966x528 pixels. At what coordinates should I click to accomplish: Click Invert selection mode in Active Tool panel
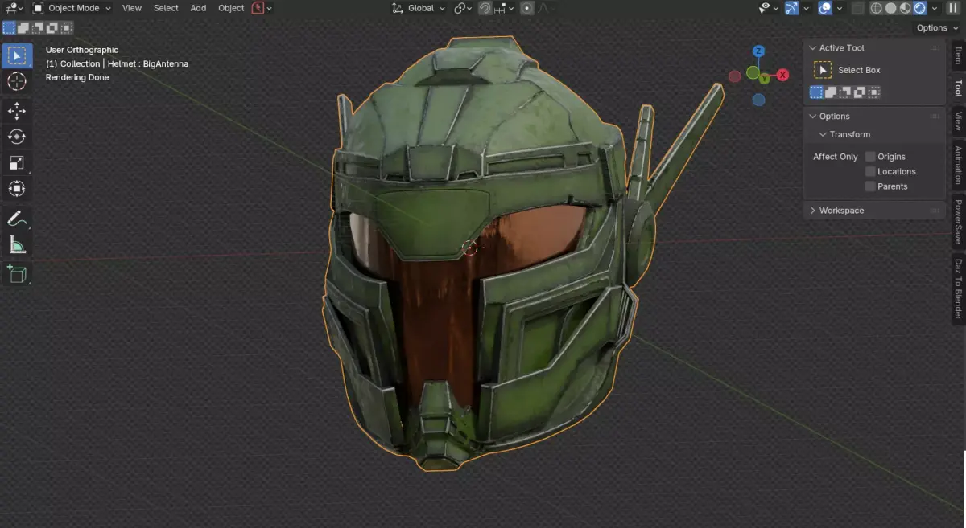859,92
